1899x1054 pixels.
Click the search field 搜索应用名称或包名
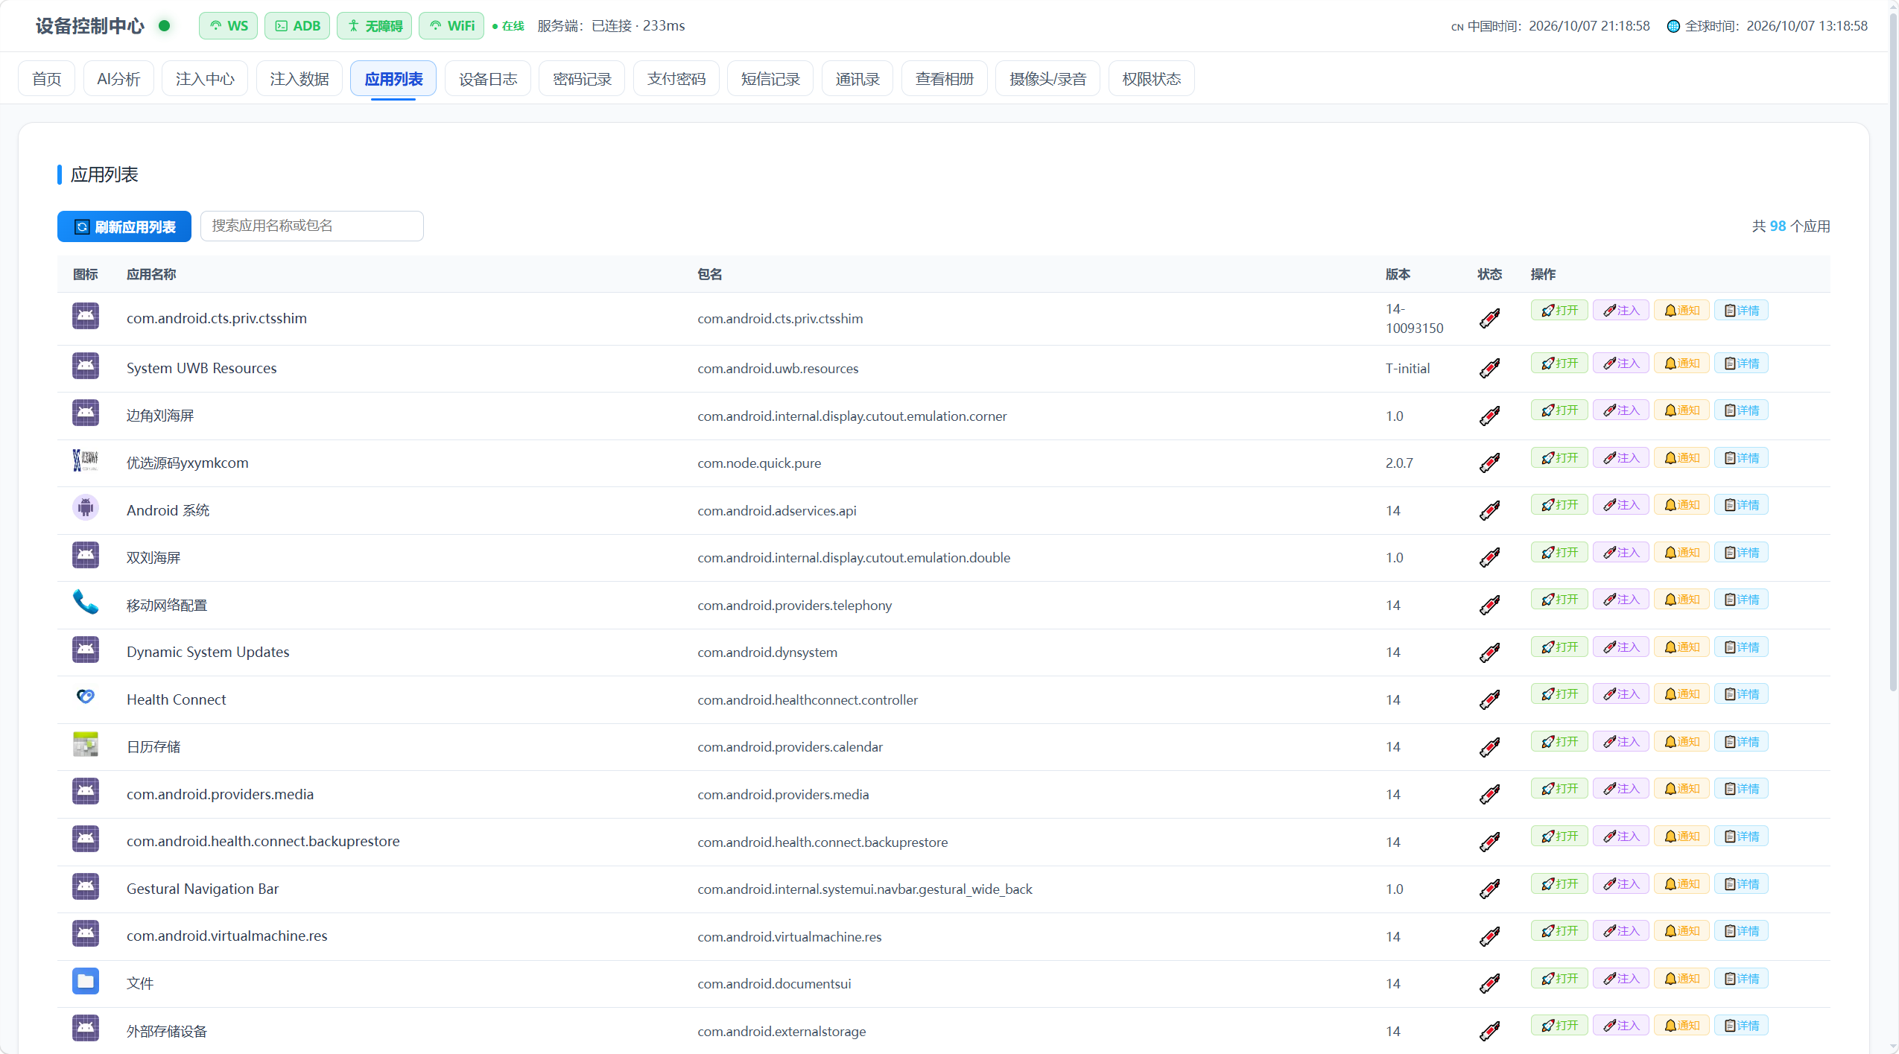click(312, 226)
